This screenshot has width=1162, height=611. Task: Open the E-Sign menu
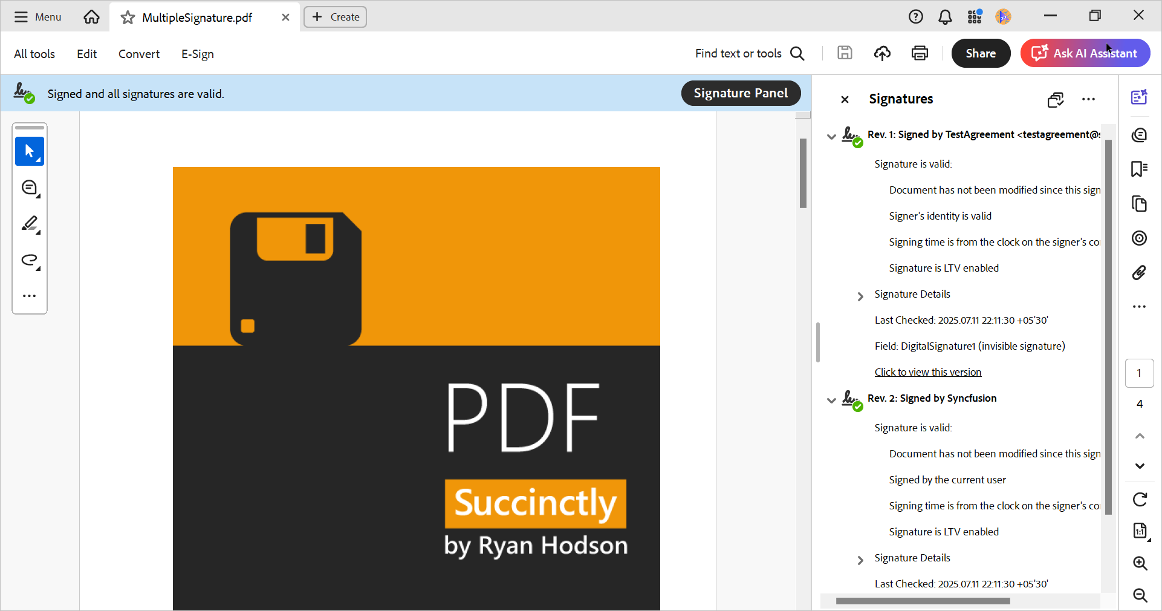pyautogui.click(x=197, y=54)
